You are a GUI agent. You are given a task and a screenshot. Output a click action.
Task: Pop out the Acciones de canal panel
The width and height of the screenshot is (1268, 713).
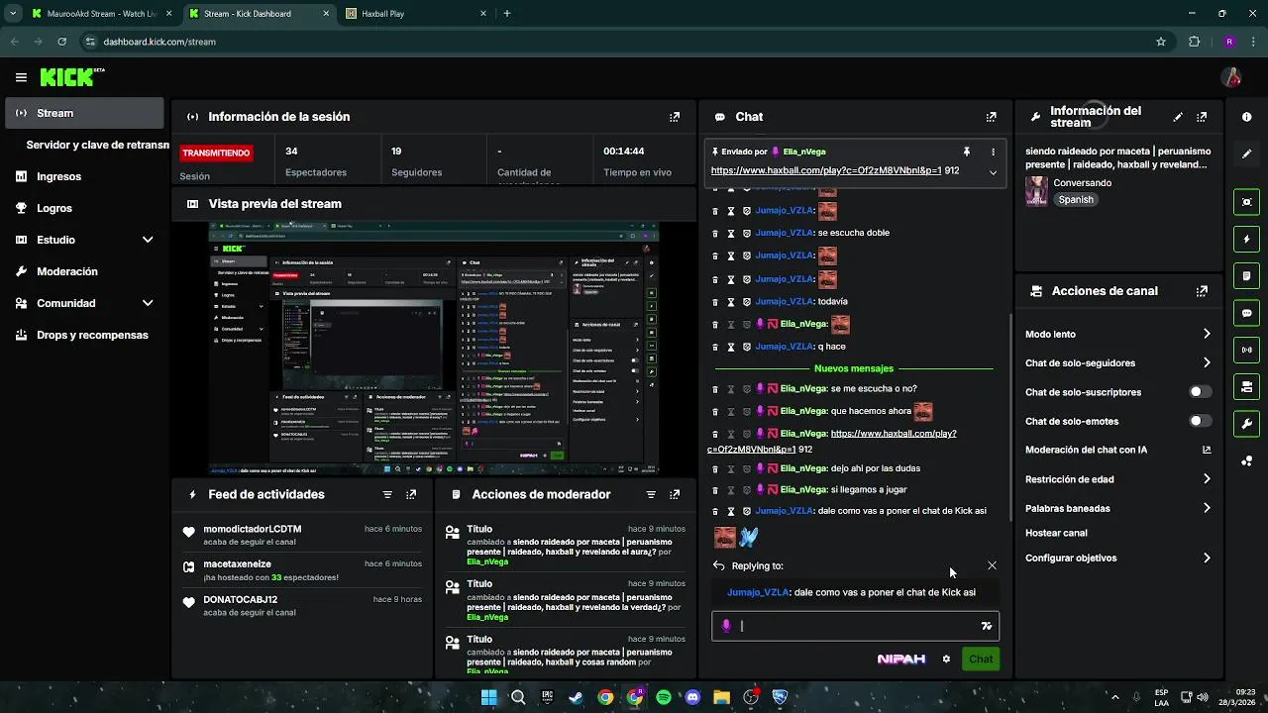coord(1202,291)
